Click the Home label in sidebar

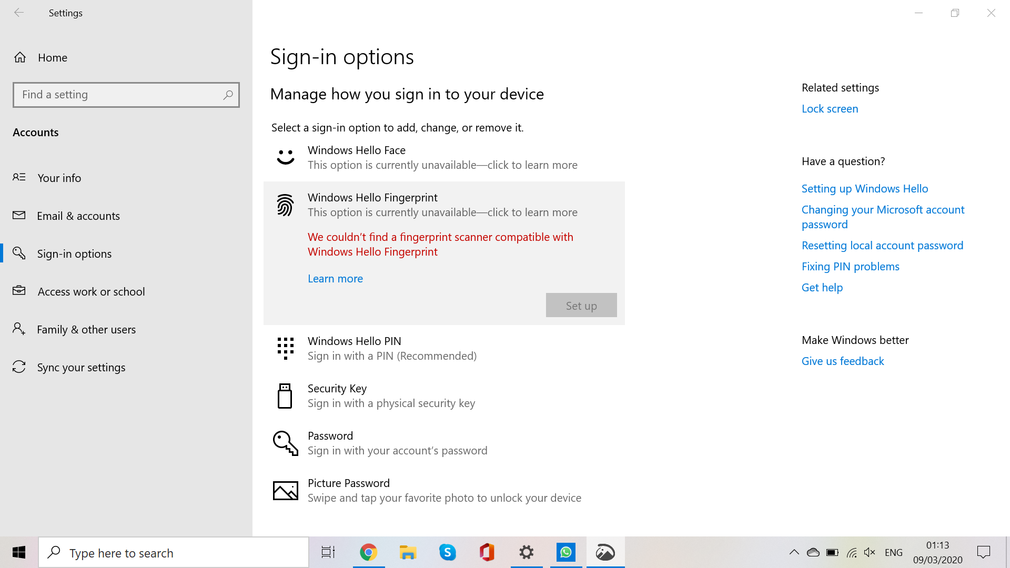point(53,57)
